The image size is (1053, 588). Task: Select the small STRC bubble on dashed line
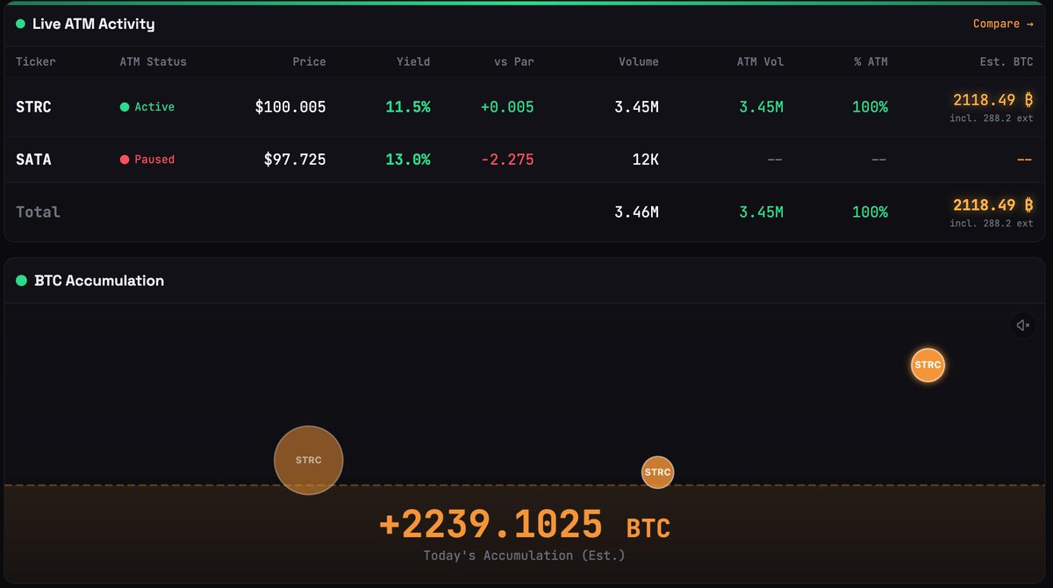click(657, 472)
